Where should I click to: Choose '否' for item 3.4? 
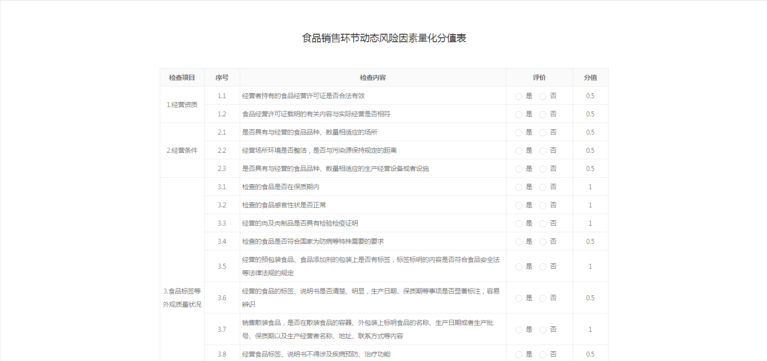pyautogui.click(x=542, y=242)
